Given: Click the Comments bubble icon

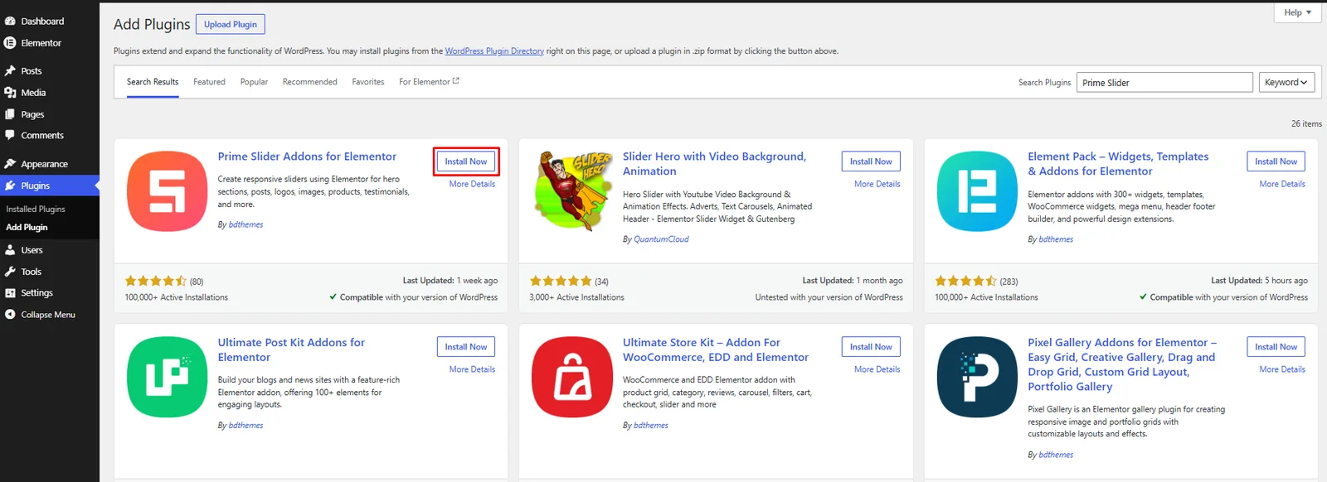Looking at the screenshot, I should 10,135.
